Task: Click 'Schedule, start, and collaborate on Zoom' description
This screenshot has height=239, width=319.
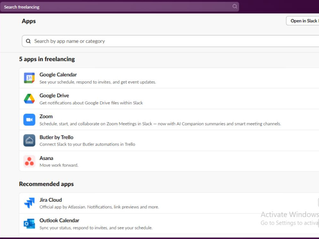Action: pyautogui.click(x=160, y=124)
